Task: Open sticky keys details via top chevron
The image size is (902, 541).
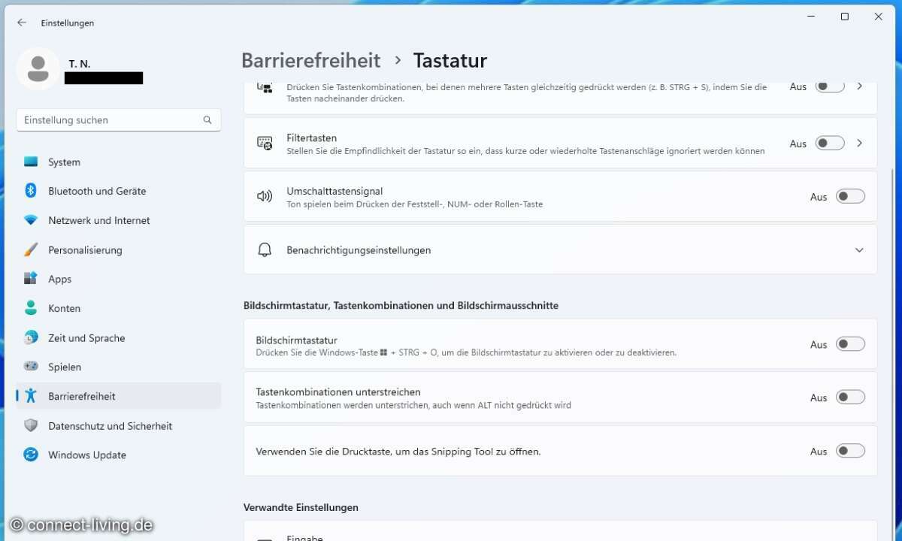Action: pos(859,86)
